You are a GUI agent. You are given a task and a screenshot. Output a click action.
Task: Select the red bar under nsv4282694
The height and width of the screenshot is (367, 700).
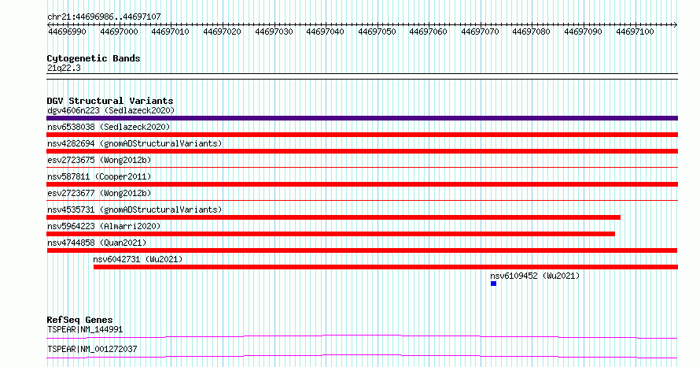click(362, 151)
